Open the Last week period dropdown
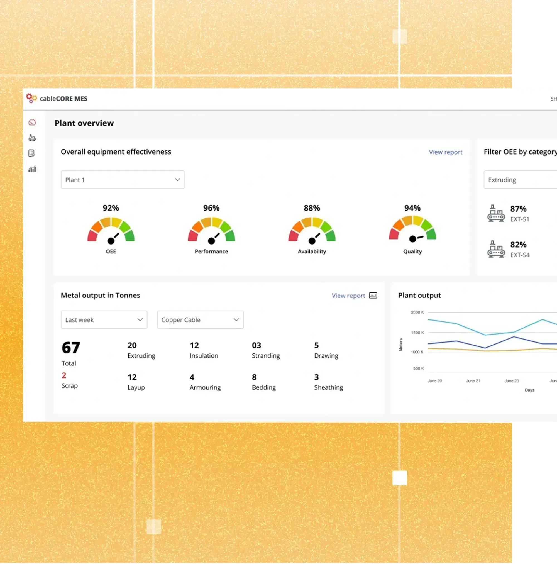This screenshot has height=564, width=557. pyautogui.click(x=104, y=320)
